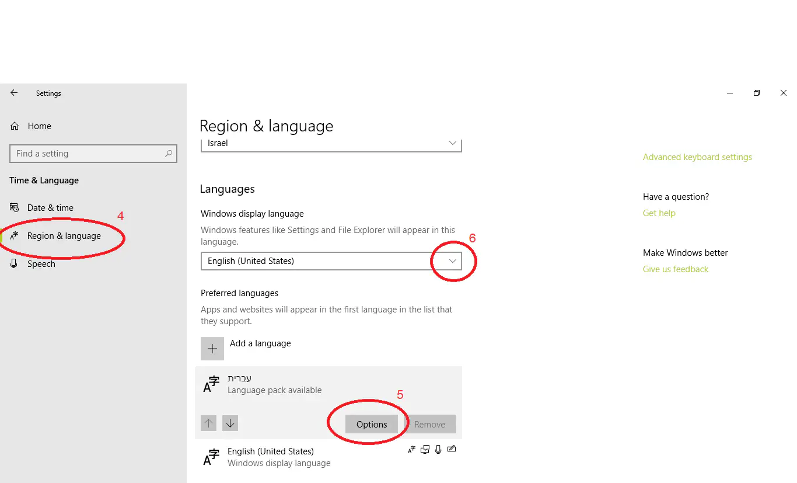Click the Get help link
Viewport: 797px width, 483px height.
click(x=659, y=213)
